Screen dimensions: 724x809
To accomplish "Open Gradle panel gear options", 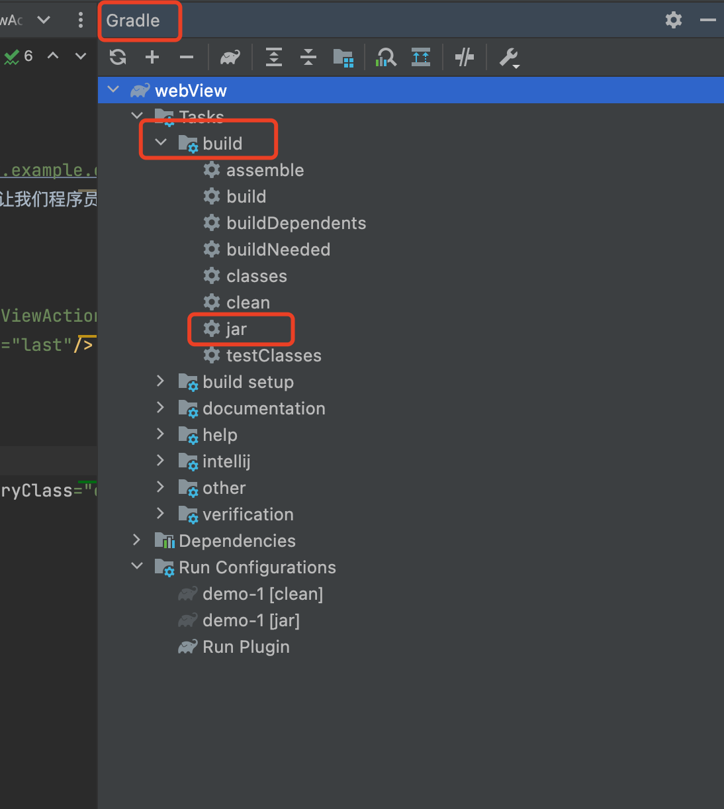I will pyautogui.click(x=674, y=20).
